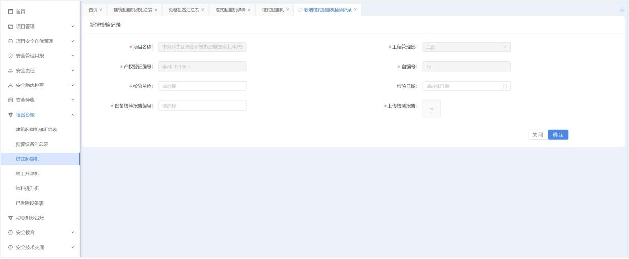Click the 首页 home icon in sidebar
The width and height of the screenshot is (629, 259).
click(10, 11)
